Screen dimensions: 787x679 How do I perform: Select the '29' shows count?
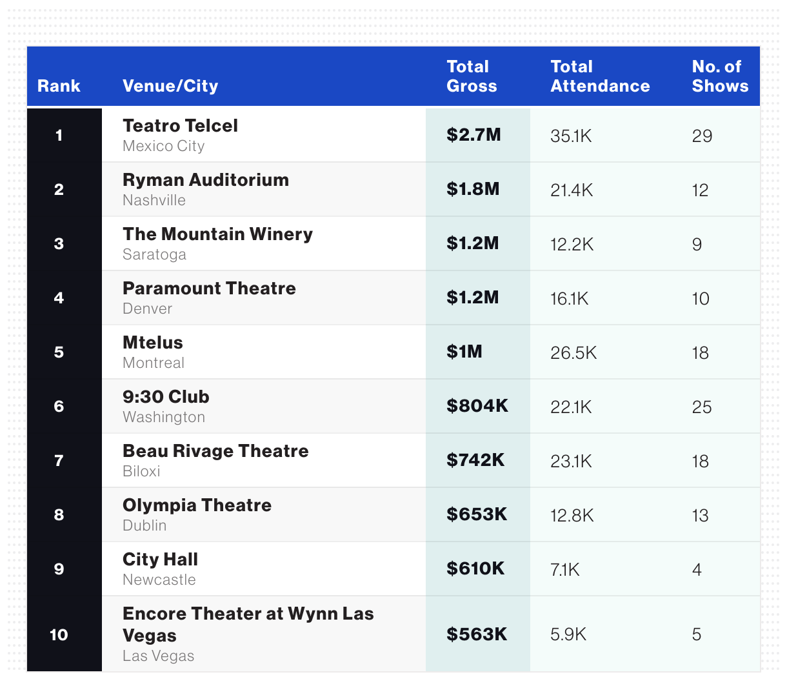coord(702,136)
